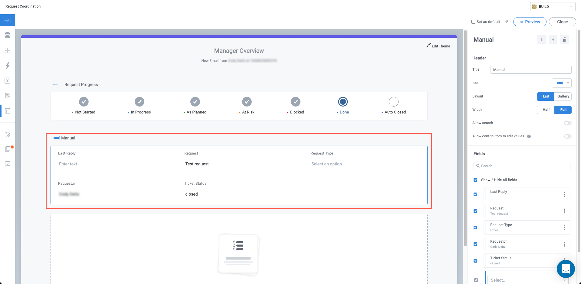Move section up with the up arrow icon
Viewport: 581px width, 284px height.
tap(553, 40)
